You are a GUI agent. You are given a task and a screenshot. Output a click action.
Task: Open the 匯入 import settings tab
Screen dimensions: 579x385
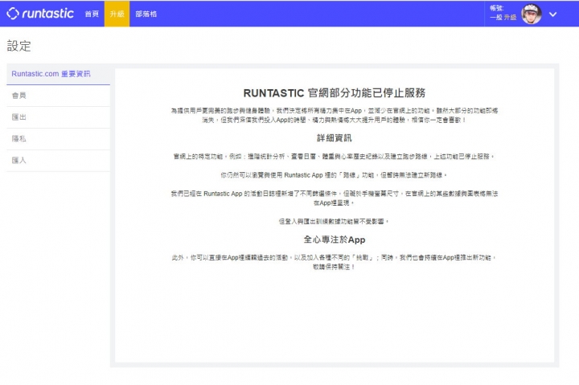point(59,161)
